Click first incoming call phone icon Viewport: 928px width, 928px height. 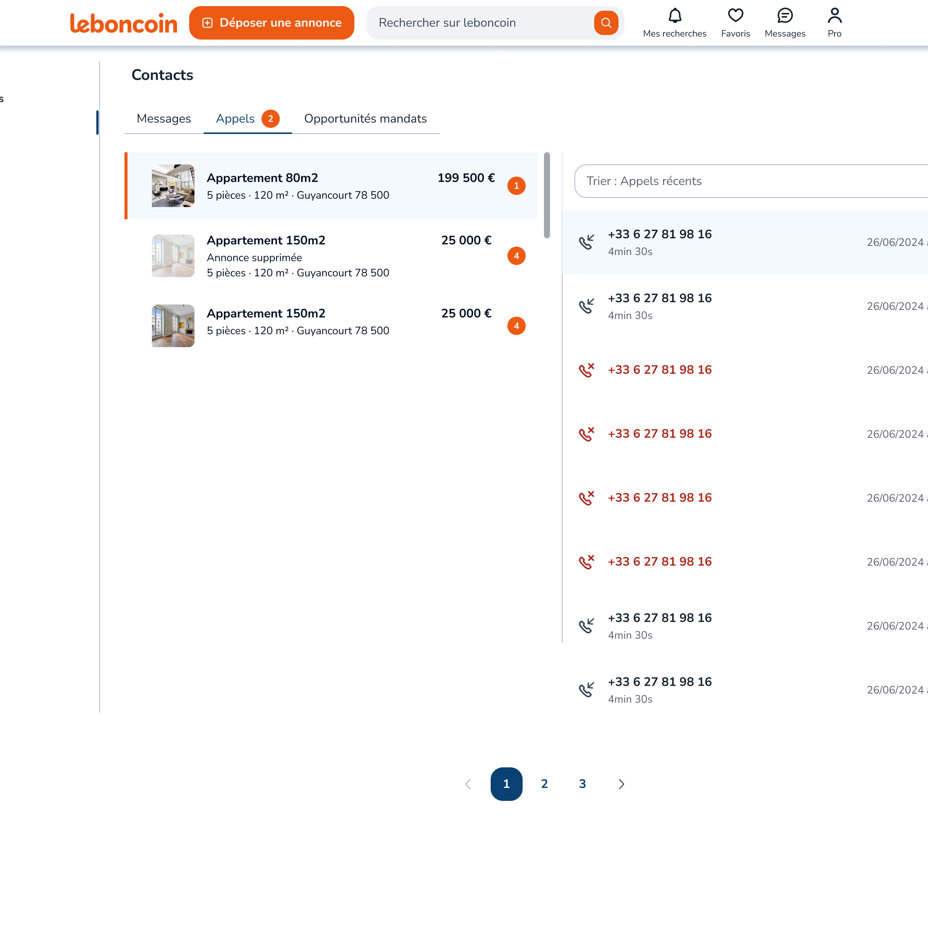pyautogui.click(x=586, y=242)
